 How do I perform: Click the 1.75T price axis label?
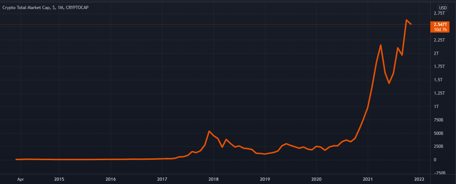tap(439, 67)
